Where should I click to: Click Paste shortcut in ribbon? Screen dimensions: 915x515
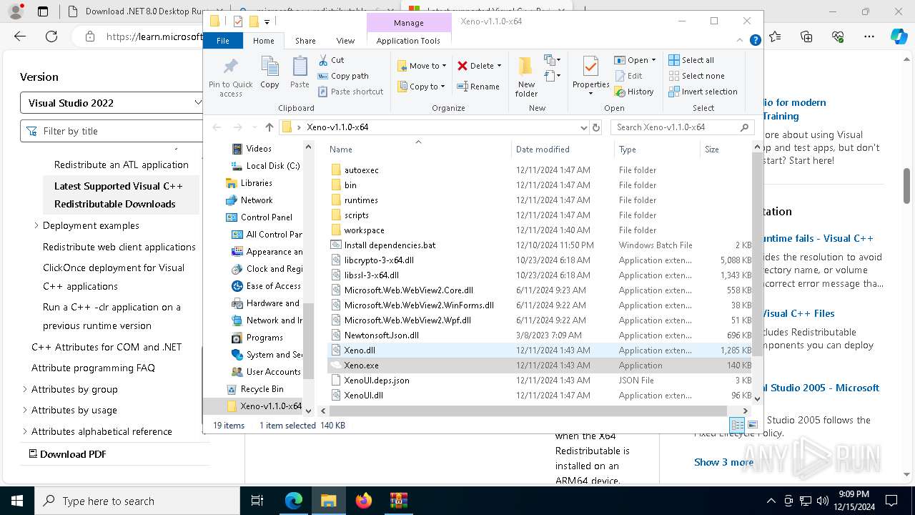(350, 92)
